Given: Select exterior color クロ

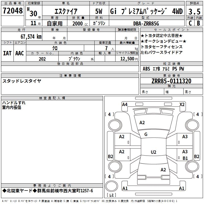Looking at the screenshot, I should pos(55,48).
